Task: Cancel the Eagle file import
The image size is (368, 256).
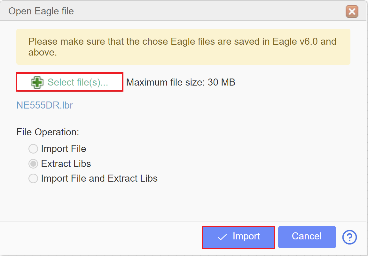Action: pyautogui.click(x=307, y=237)
